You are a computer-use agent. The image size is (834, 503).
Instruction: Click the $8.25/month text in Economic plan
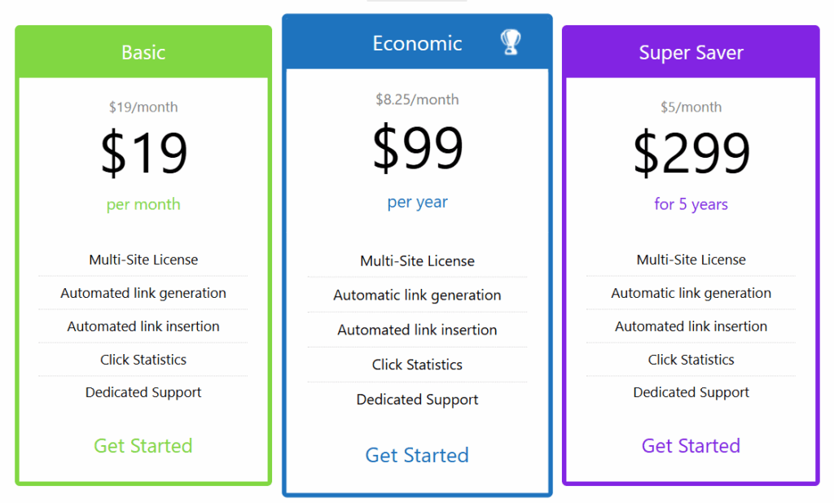click(417, 100)
